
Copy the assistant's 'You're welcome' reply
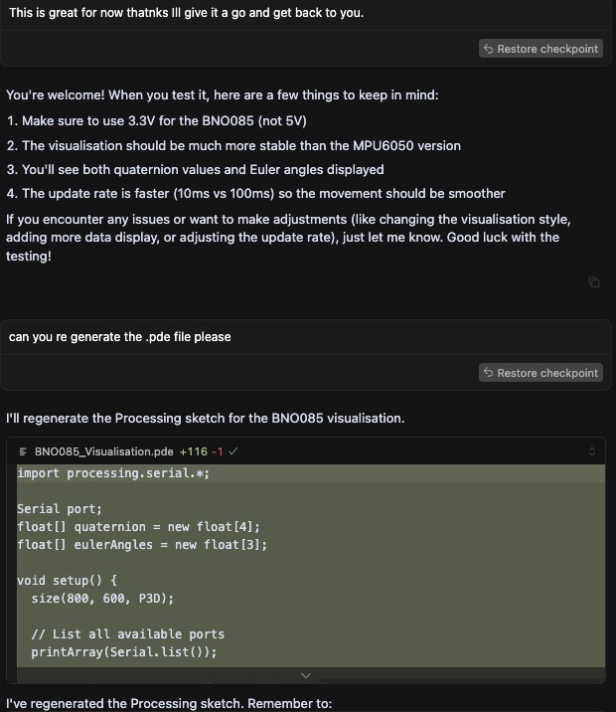(x=594, y=282)
